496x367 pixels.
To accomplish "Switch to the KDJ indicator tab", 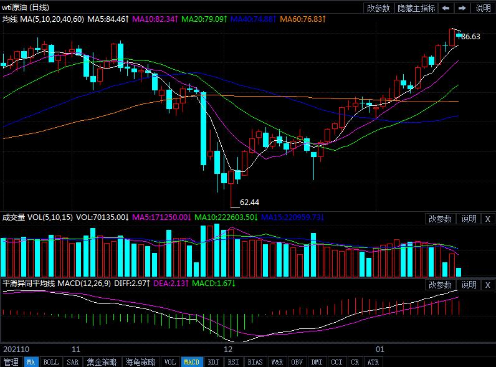I will pyautogui.click(x=214, y=362).
